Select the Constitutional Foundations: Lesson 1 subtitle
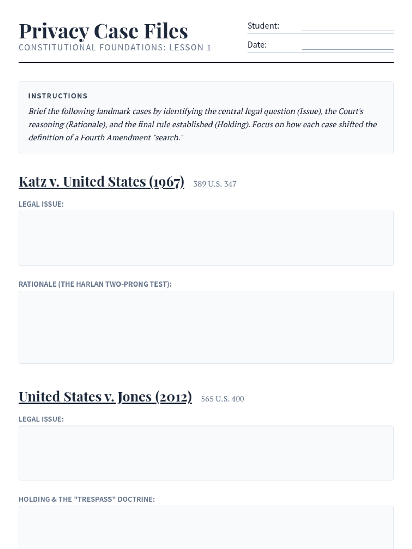 pyautogui.click(x=115, y=47)
